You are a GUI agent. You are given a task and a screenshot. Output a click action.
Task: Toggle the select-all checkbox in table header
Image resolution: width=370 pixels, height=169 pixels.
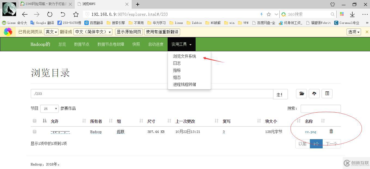click(x=34, y=121)
